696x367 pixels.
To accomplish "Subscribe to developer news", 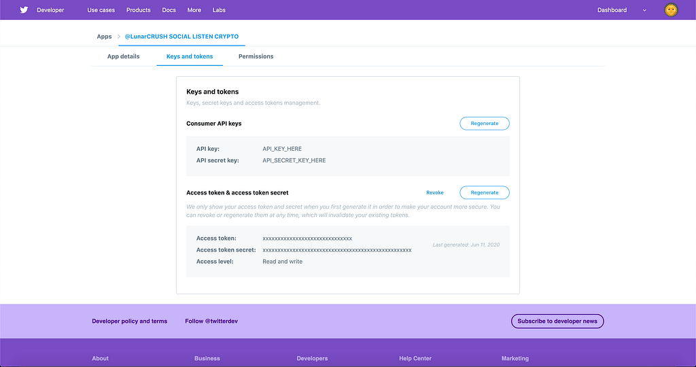I will [x=557, y=321].
